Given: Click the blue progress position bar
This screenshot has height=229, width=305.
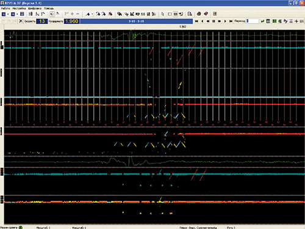Looking at the screenshot, I should (137, 21).
